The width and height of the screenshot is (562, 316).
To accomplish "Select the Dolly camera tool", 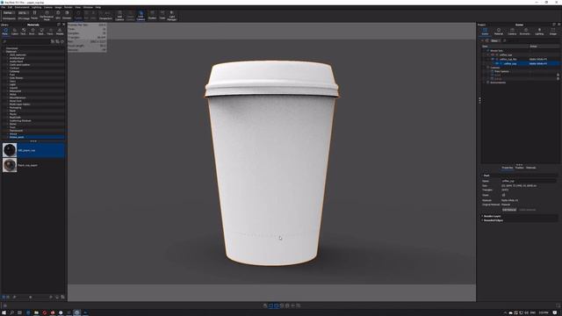I will pyautogui.click(x=93, y=15).
